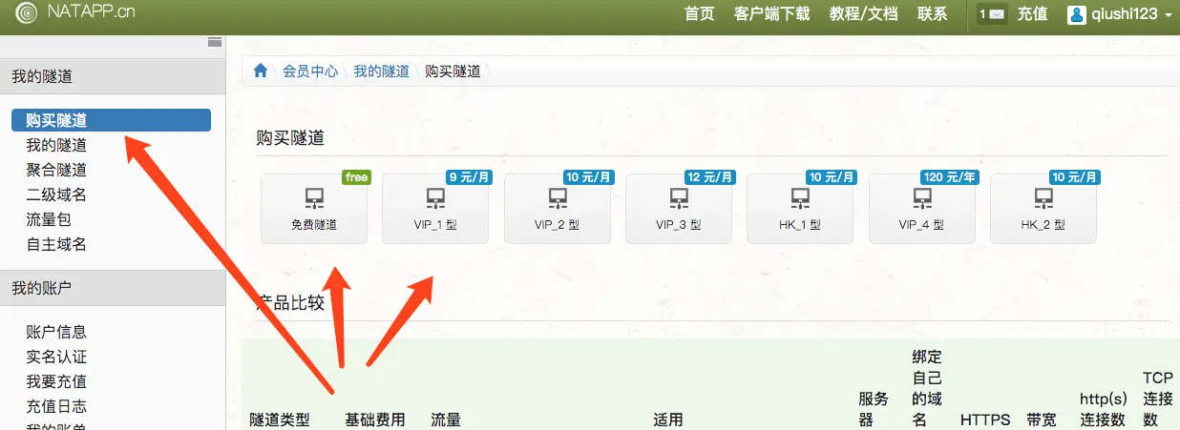Click the 我的账户 sidebar section header
This screenshot has height=430, width=1180.
pos(113,288)
